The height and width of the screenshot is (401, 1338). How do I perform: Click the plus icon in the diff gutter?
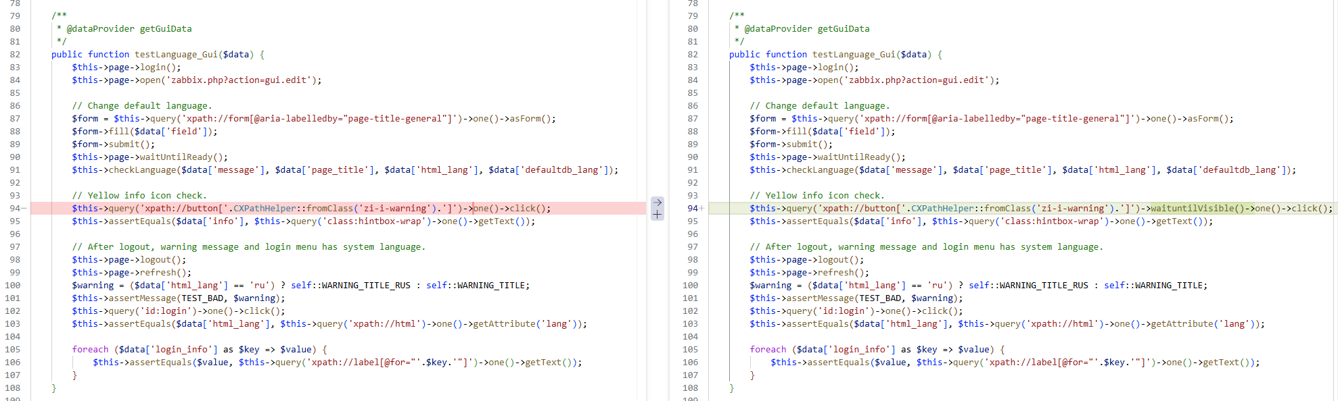point(657,215)
